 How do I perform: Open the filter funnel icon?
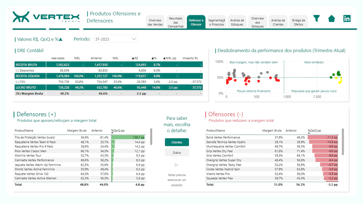coord(317,18)
